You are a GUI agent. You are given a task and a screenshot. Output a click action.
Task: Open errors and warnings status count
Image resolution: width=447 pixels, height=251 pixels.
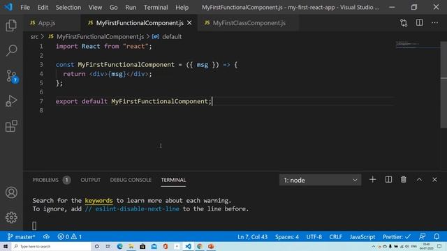pyautogui.click(x=70, y=236)
